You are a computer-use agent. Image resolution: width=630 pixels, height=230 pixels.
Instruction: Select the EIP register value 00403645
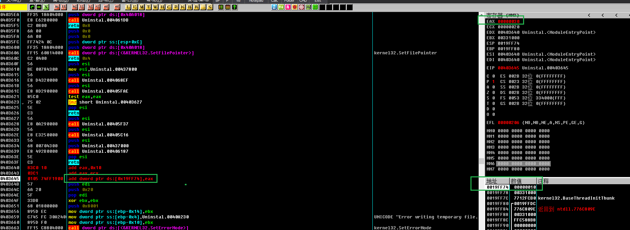[x=508, y=68]
